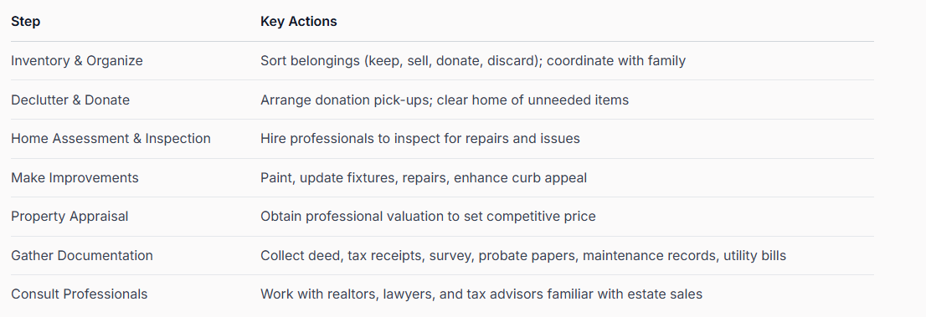The height and width of the screenshot is (317, 926).
Task: Select the Inventory & Organize row label
Action: coord(77,61)
